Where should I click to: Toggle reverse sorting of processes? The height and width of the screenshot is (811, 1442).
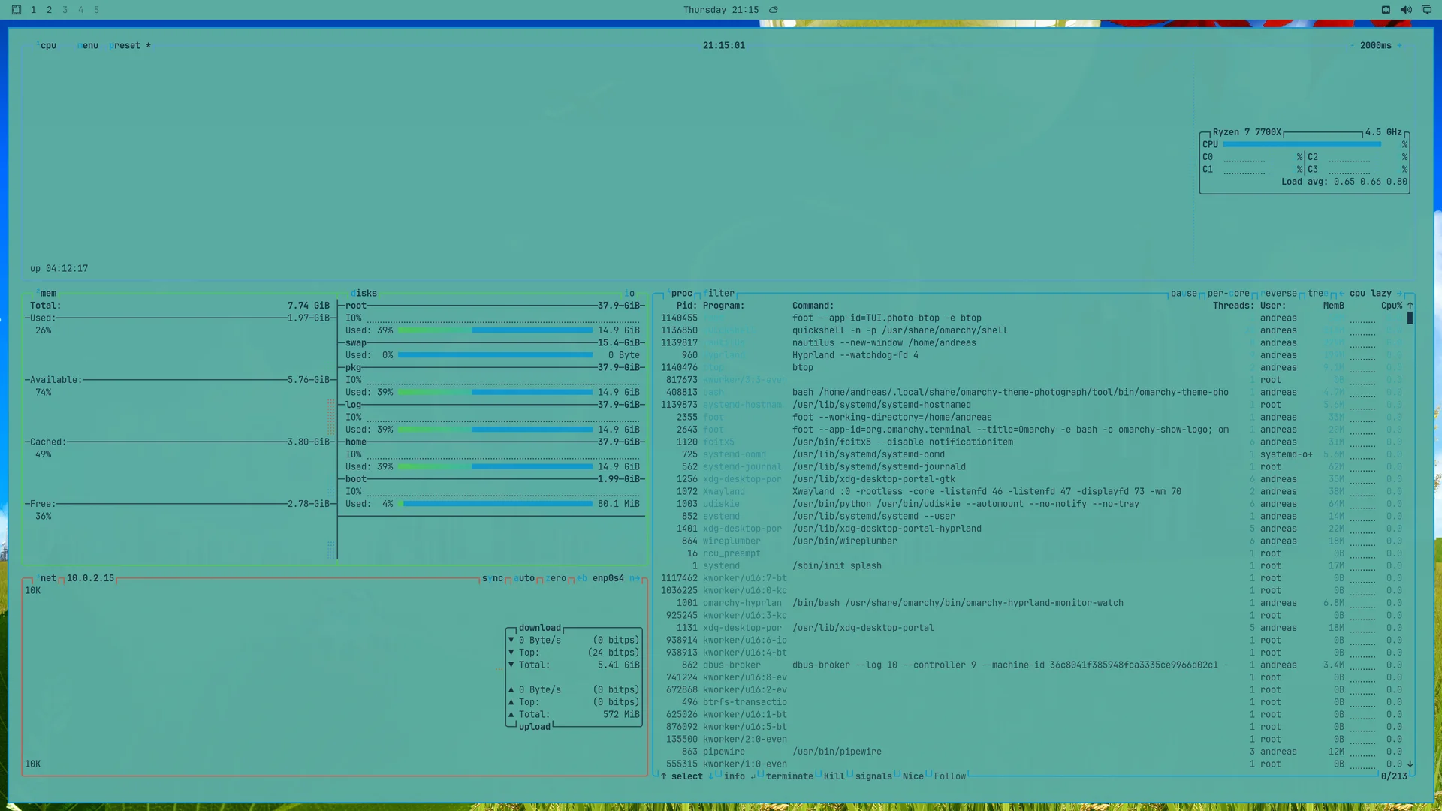click(x=1279, y=294)
